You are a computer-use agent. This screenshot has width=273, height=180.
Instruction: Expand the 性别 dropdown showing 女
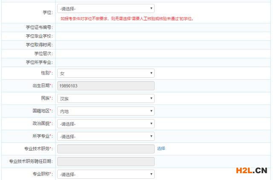[x=105, y=73]
